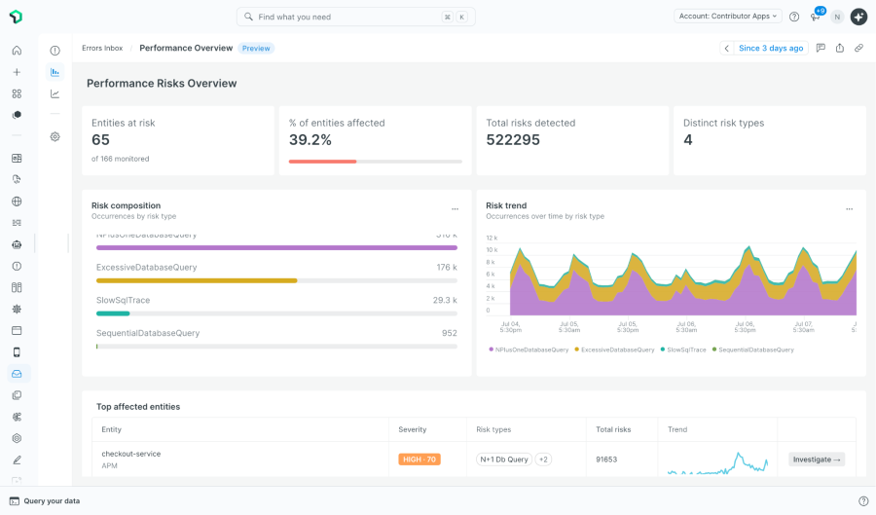The width and height of the screenshot is (876, 515).
Task: Click the browser window icon in sidebar
Action: click(x=17, y=331)
